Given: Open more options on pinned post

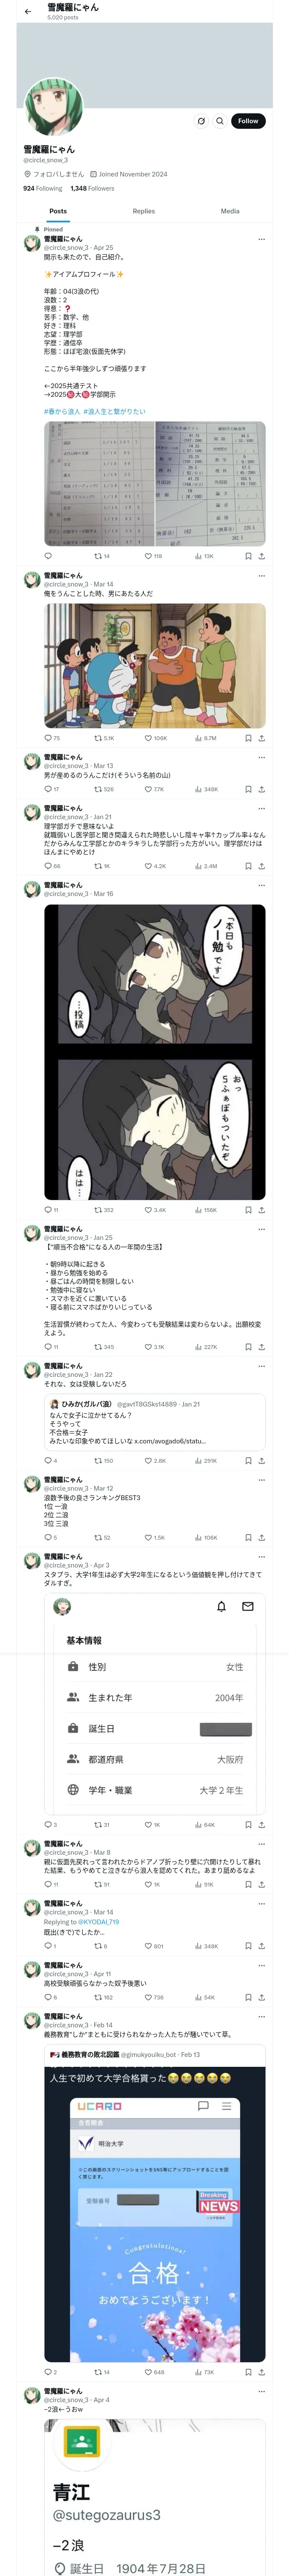Looking at the screenshot, I should [x=261, y=239].
